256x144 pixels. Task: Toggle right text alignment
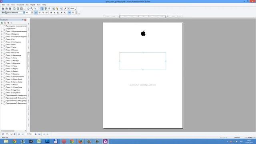[43, 12]
